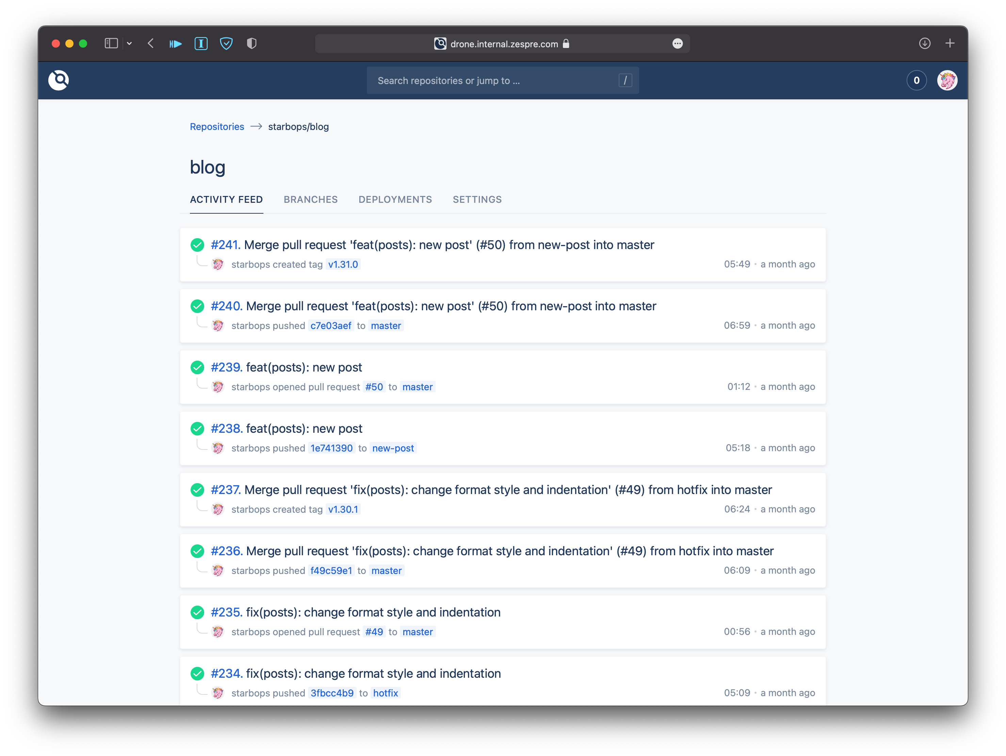Switch to BRANCHES tab
The height and width of the screenshot is (756, 1006).
point(310,199)
